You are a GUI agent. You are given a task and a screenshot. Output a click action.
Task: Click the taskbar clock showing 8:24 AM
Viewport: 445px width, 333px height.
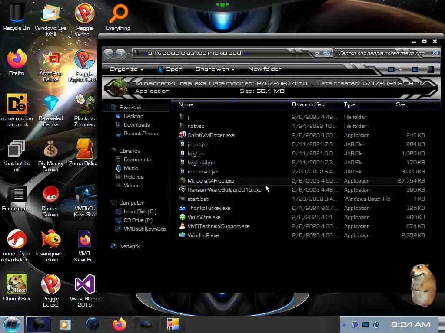pyautogui.click(x=410, y=324)
